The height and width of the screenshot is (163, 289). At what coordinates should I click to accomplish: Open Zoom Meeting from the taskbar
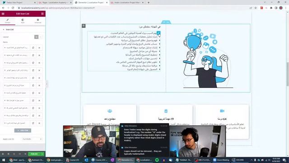[x=221, y=160]
